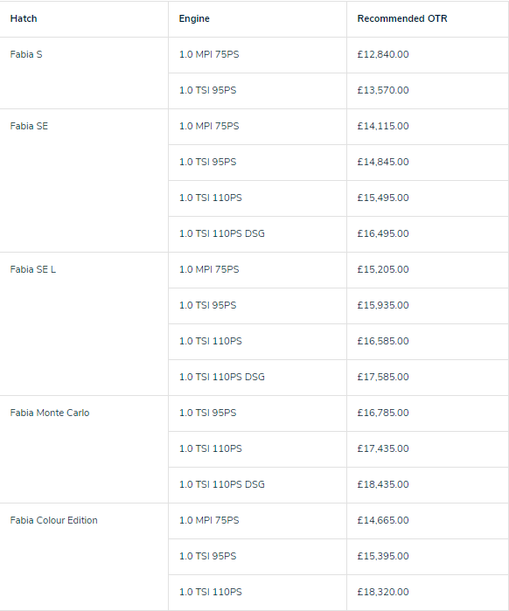
Task: Select the Fabia Monte Carlo row label
Action: 50,413
